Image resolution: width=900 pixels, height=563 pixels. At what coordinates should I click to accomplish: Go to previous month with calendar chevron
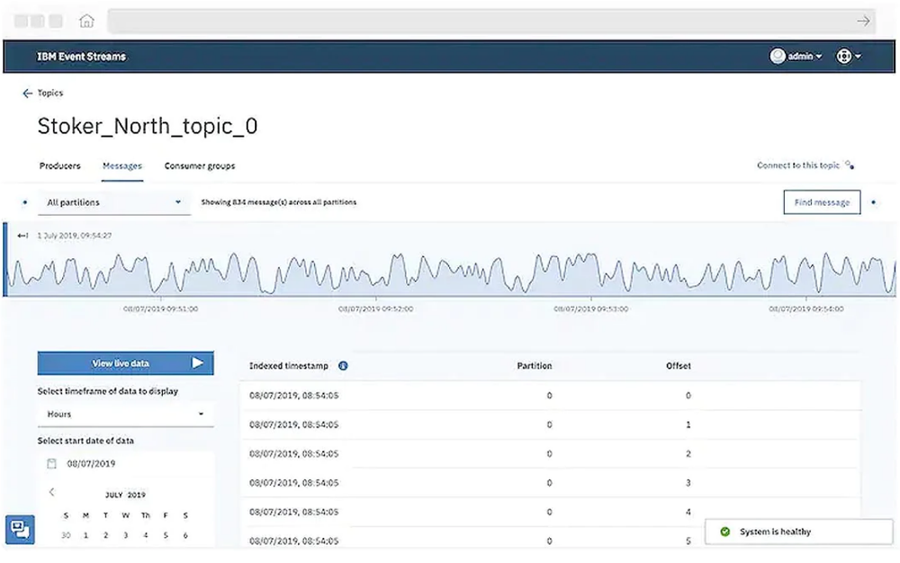pyautogui.click(x=52, y=492)
